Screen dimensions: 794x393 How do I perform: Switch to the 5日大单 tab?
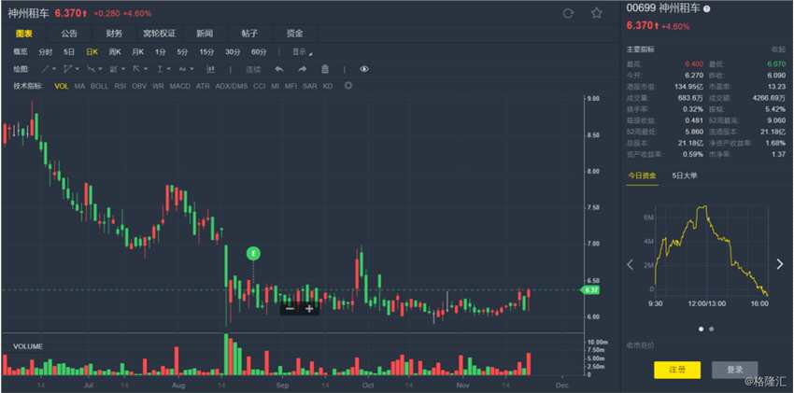pos(685,175)
